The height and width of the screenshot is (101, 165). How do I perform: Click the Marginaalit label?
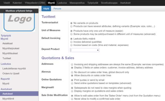click(x=48, y=87)
